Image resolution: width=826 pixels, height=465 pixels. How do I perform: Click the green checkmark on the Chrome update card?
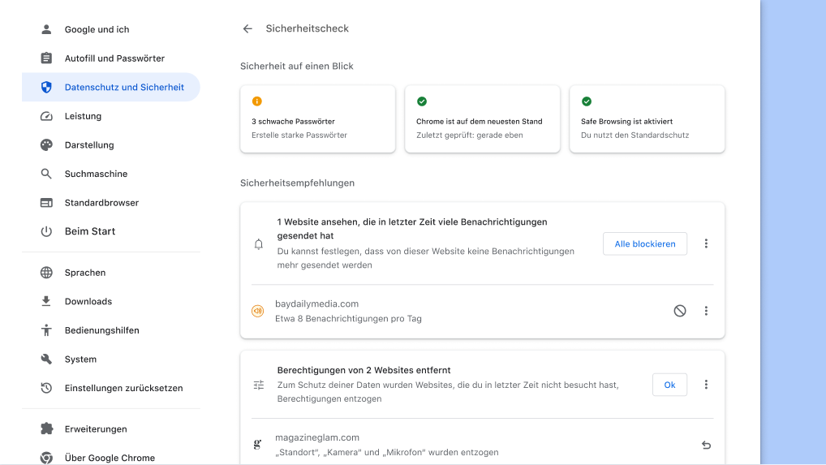click(422, 101)
